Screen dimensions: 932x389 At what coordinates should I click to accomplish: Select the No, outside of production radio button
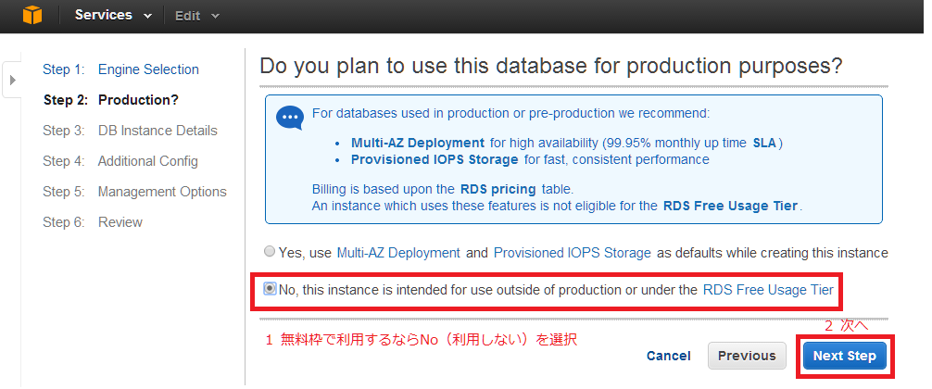(x=270, y=289)
